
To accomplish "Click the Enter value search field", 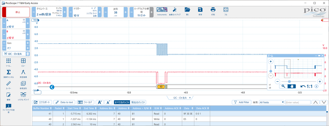I will (x=297, y=102).
